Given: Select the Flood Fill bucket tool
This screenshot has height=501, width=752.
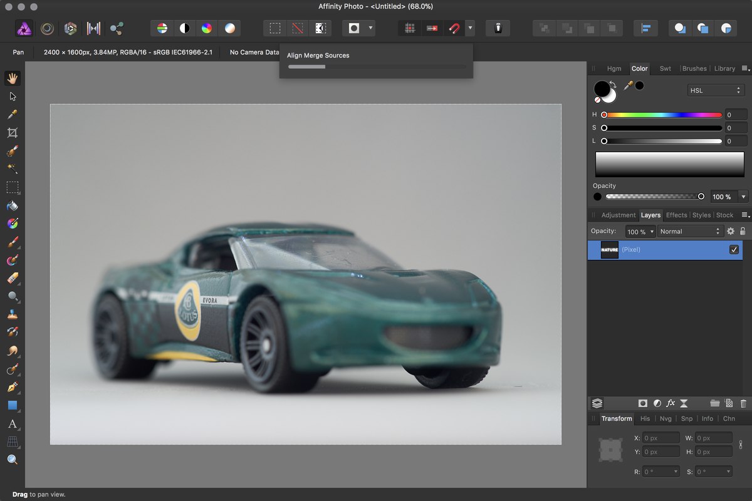Looking at the screenshot, I should (x=13, y=205).
